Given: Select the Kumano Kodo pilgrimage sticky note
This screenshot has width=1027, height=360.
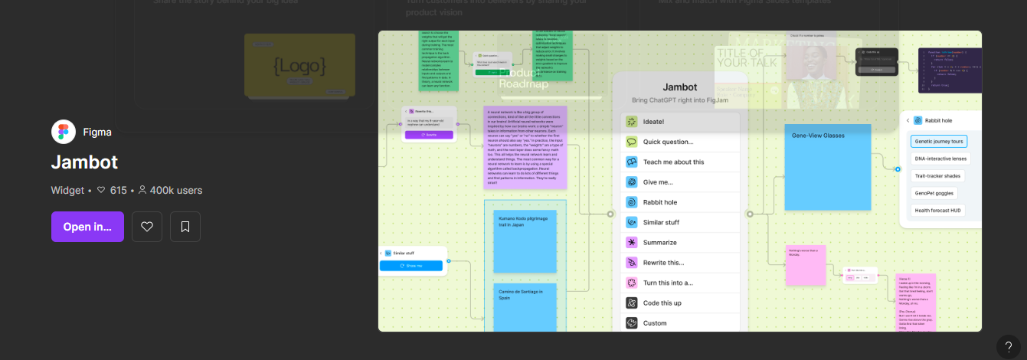Looking at the screenshot, I should coord(525,241).
